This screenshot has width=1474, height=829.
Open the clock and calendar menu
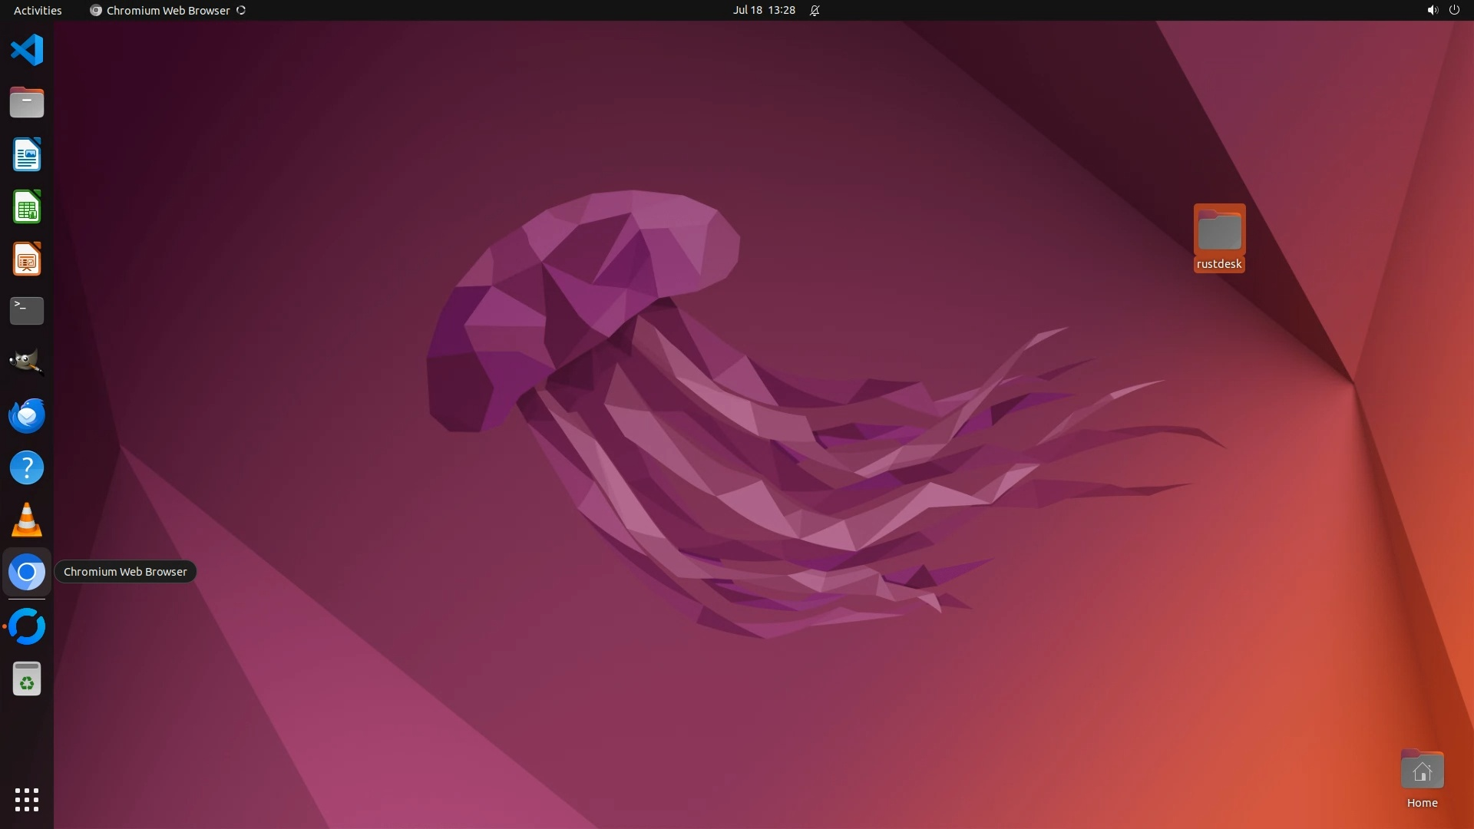click(x=764, y=10)
